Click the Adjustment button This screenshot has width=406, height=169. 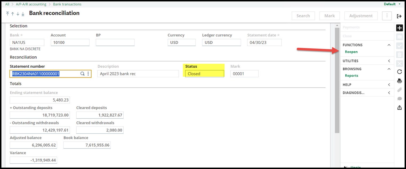point(361,16)
